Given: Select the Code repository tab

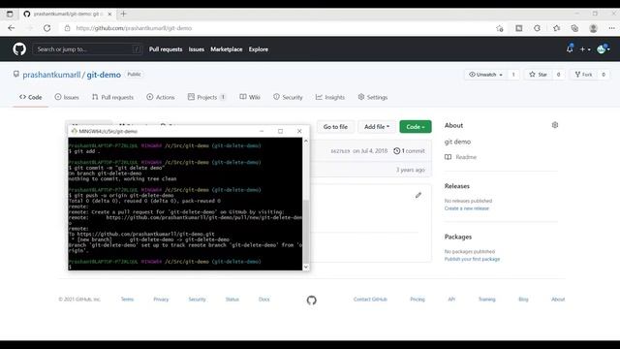Looking at the screenshot, I should pyautogui.click(x=30, y=97).
